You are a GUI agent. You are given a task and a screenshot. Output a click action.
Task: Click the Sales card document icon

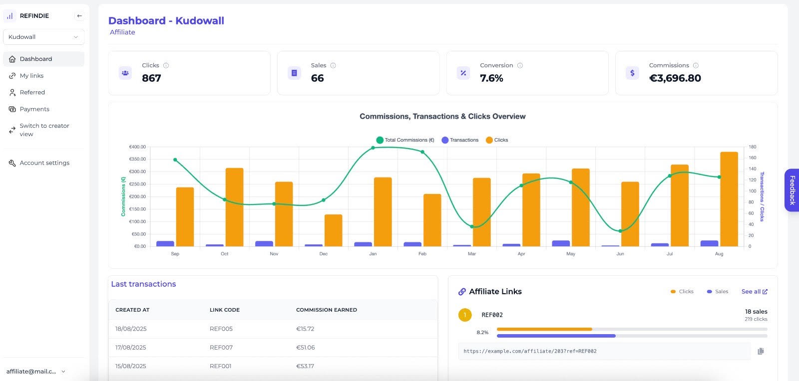[294, 73]
